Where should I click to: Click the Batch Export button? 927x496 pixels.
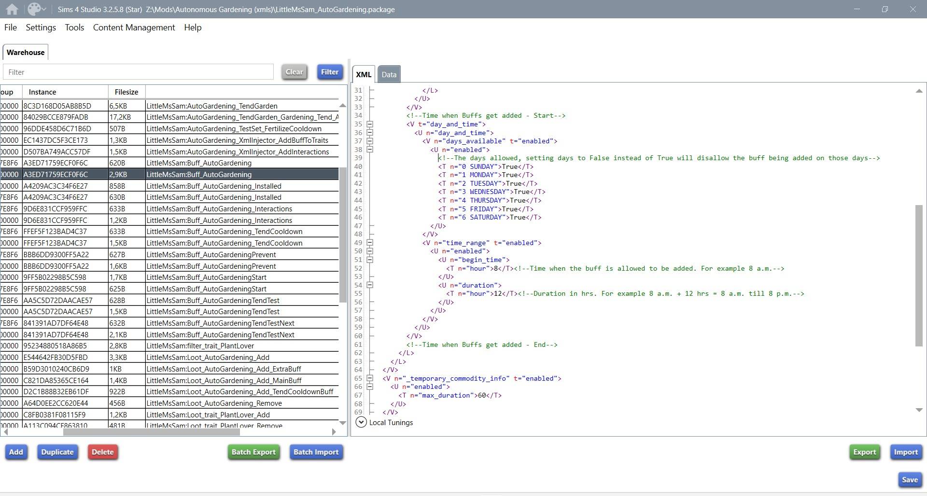click(x=253, y=452)
